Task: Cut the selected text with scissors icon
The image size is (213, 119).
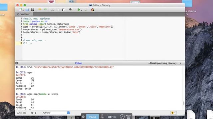Action: click(x=53, y=10)
